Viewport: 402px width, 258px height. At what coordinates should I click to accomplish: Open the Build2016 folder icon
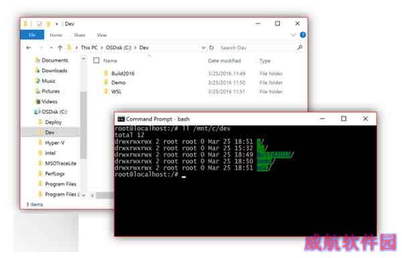tap(106, 73)
